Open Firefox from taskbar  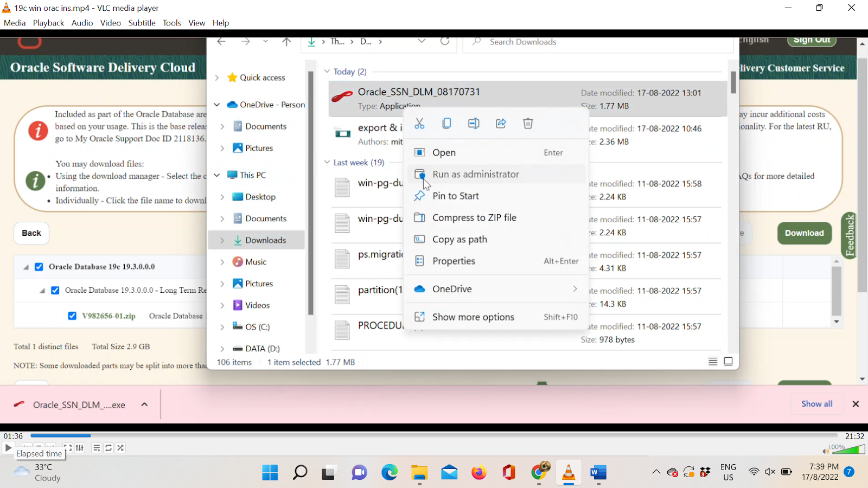479,473
